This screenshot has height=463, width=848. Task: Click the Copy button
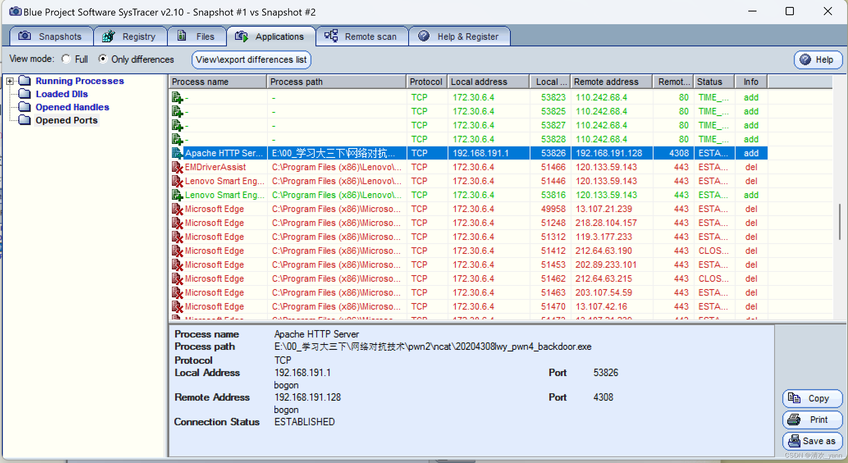tap(812, 399)
